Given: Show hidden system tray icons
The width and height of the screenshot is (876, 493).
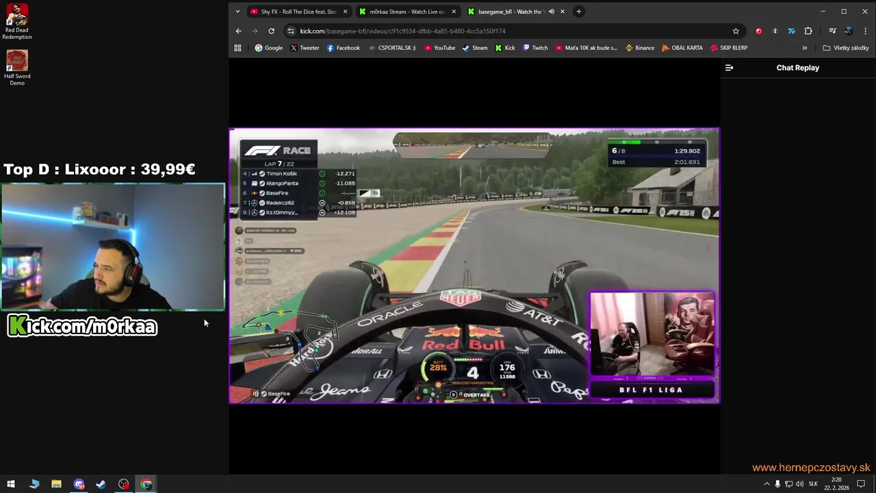Looking at the screenshot, I should (x=766, y=484).
